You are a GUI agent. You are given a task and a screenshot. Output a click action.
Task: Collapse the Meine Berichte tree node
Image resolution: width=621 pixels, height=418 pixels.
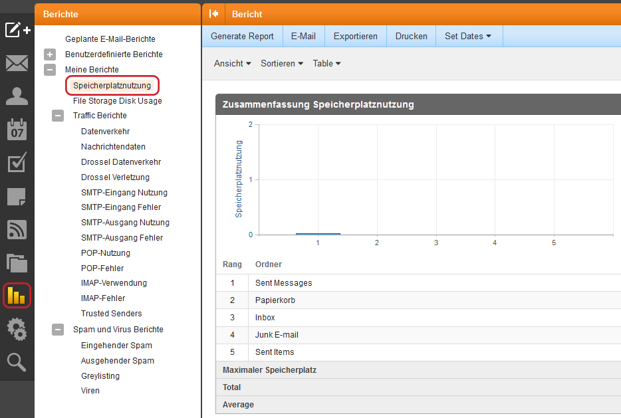(x=50, y=70)
